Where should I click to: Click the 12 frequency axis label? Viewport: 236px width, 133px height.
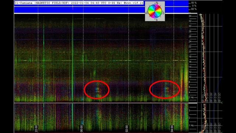190,72
